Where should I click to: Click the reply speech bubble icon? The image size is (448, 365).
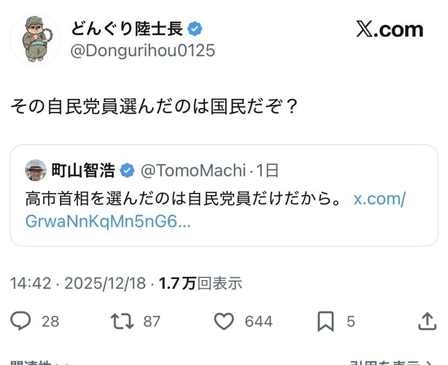(21, 322)
